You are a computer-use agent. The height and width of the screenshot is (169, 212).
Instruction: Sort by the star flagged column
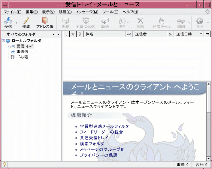tap(73, 34)
